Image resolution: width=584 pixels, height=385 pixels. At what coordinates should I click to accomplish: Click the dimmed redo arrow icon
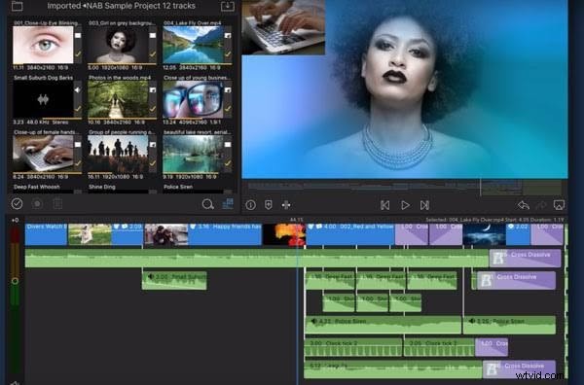(541, 205)
